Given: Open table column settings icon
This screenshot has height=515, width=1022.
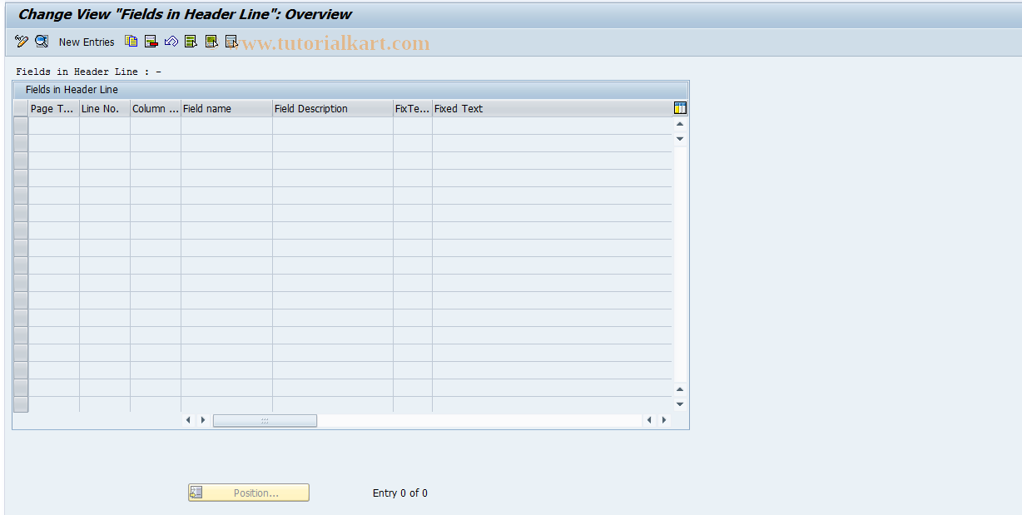Looking at the screenshot, I should pos(680,108).
